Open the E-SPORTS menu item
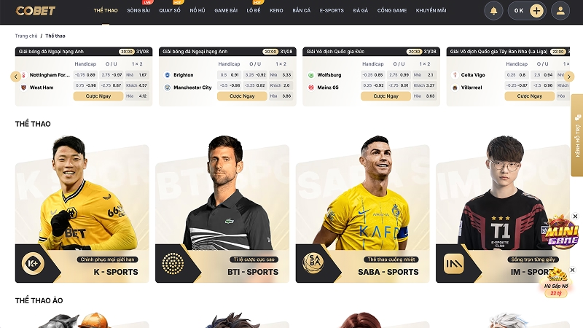Image resolution: width=583 pixels, height=328 pixels. pyautogui.click(x=332, y=10)
